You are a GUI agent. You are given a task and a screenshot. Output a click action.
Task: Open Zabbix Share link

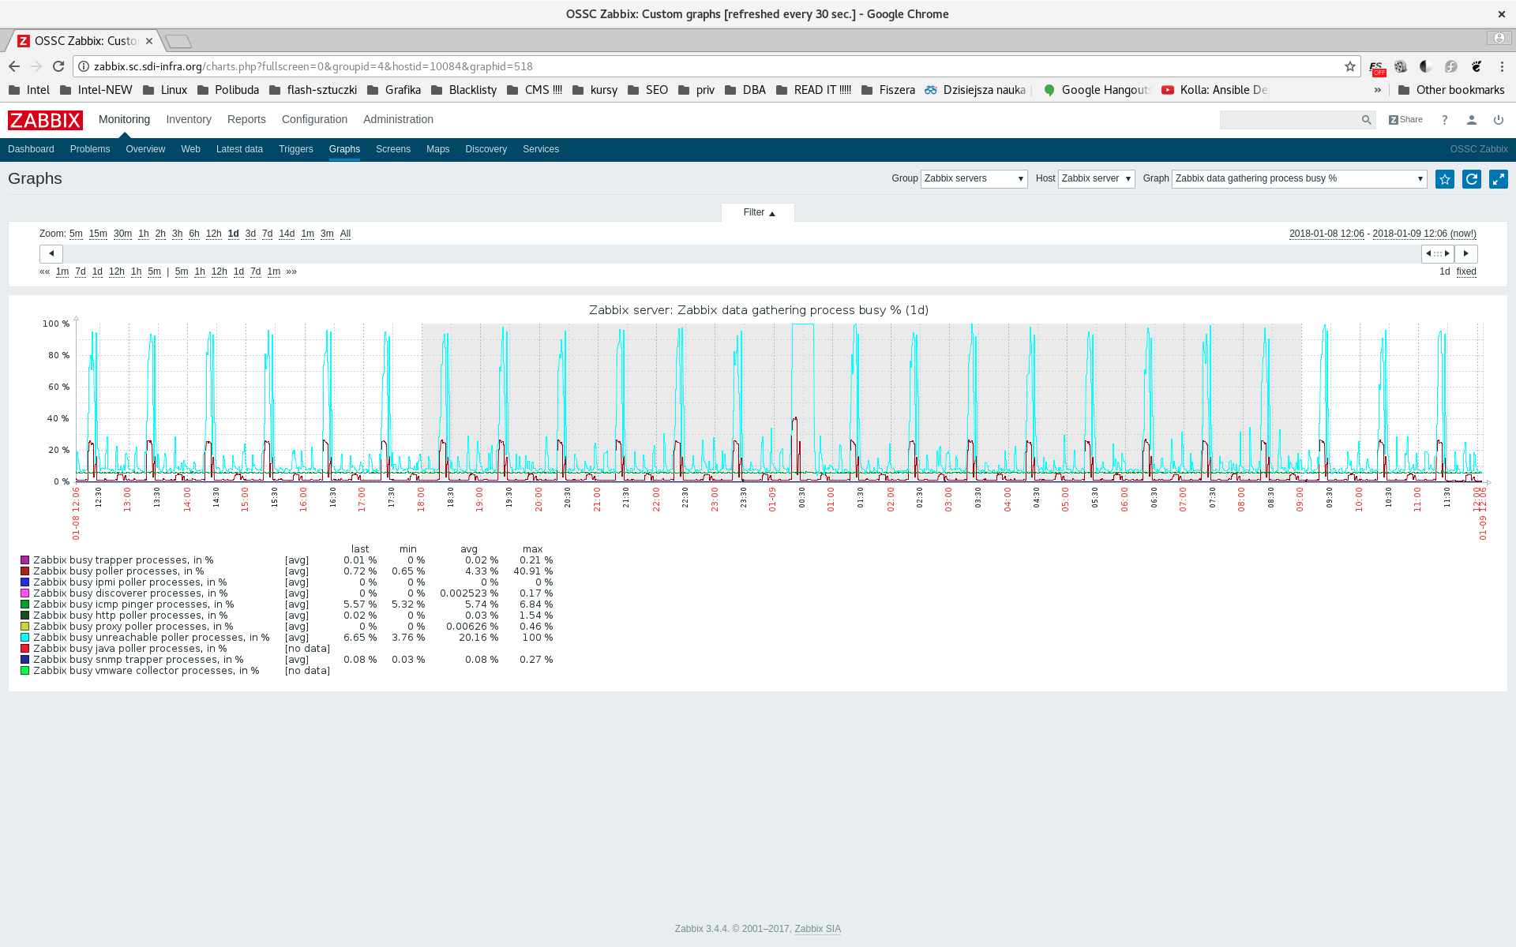pos(1405,120)
